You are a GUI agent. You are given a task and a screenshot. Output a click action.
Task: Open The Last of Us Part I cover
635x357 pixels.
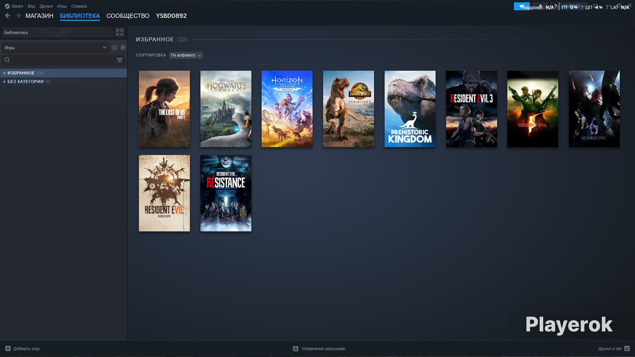click(x=164, y=109)
